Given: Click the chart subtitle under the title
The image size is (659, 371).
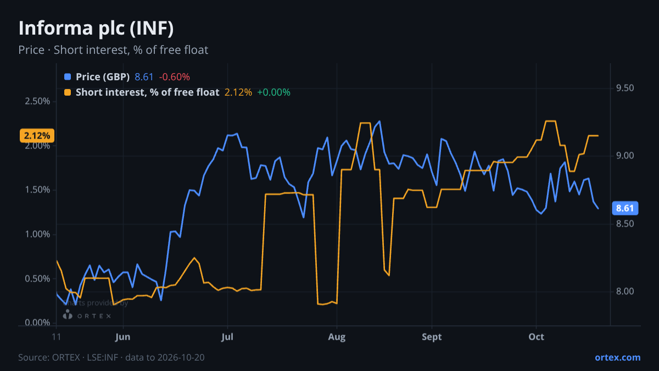Looking at the screenshot, I should coord(113,50).
